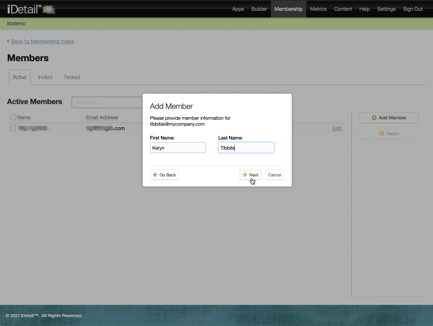Click Edit link for the first member
This screenshot has width=433, height=326.
point(337,128)
